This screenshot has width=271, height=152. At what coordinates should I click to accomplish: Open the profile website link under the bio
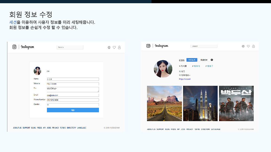(185, 79)
